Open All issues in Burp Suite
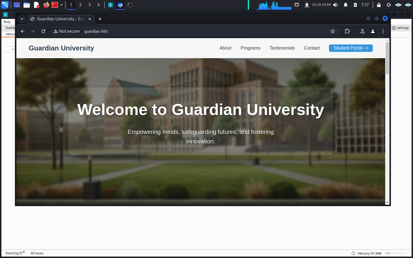This screenshot has width=413, height=258. [x=37, y=253]
